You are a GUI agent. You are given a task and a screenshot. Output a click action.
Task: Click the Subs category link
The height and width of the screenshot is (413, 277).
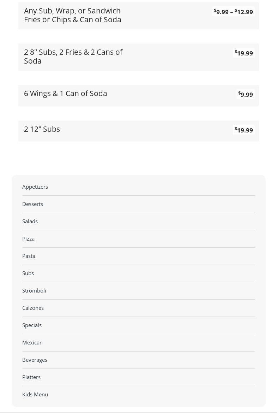(x=28, y=273)
